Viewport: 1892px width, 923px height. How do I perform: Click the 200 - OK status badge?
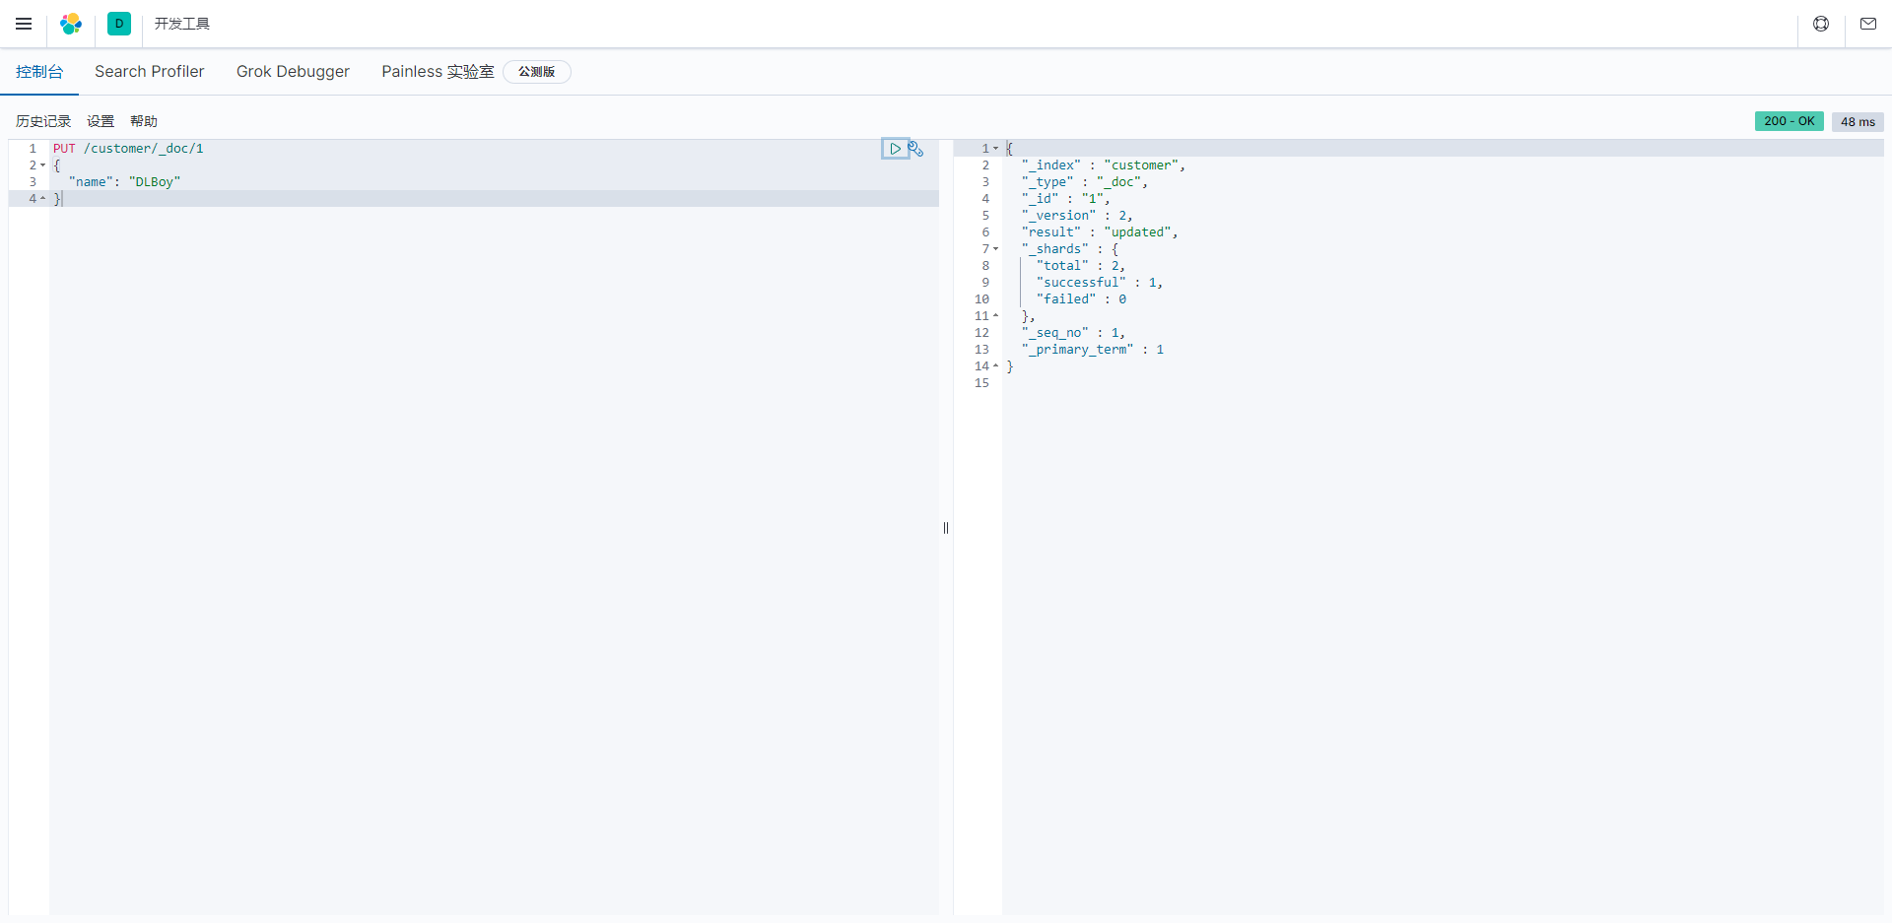pyautogui.click(x=1789, y=121)
